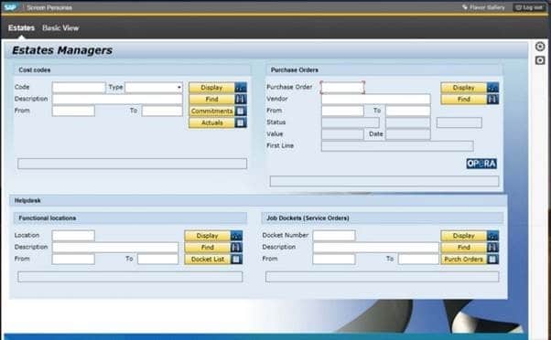Click the binoculars icon beside Cost codes Find
The width and height of the screenshot is (551, 340).
pyautogui.click(x=241, y=100)
